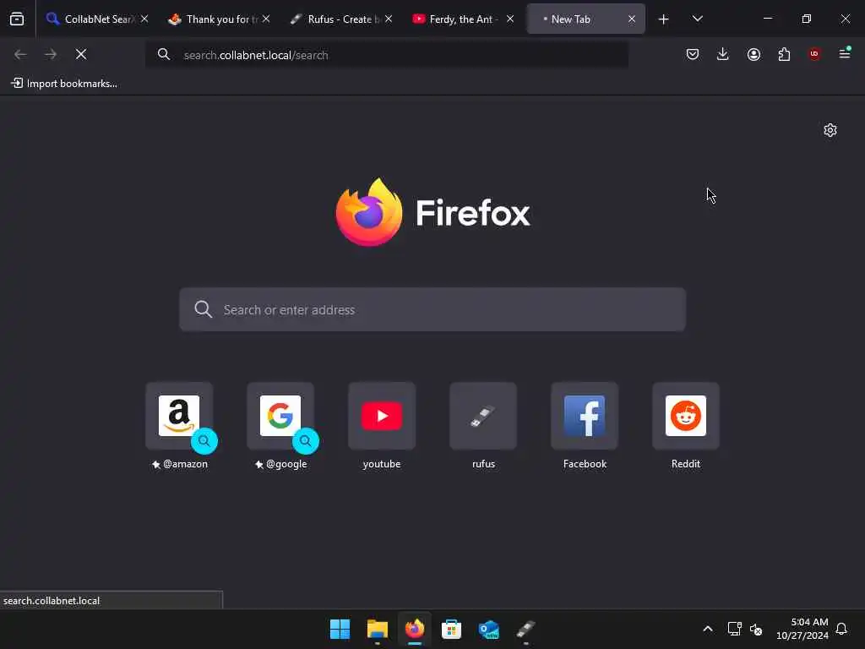Expand the list all tabs dropdown

pyautogui.click(x=697, y=19)
